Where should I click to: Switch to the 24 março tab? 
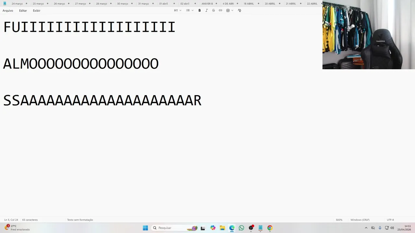17,4
